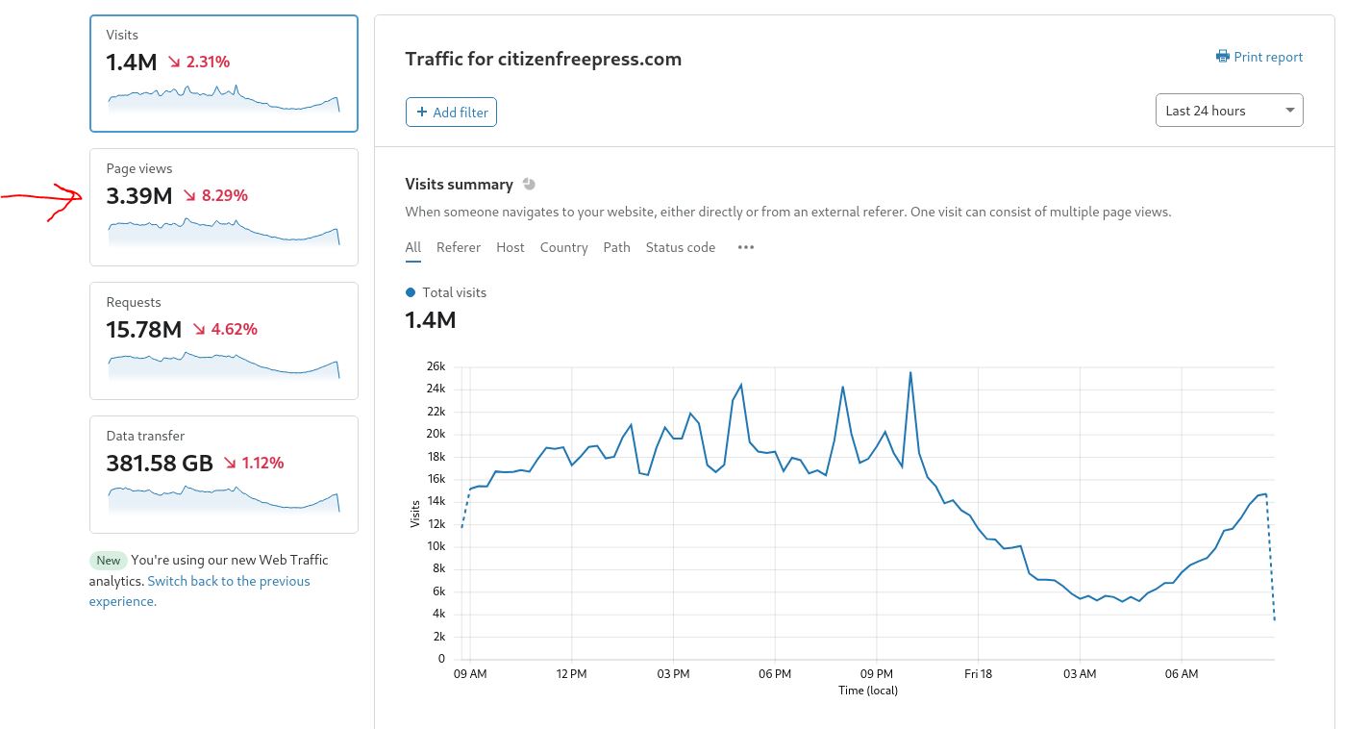This screenshot has width=1345, height=729.
Task: Click the Visits down-trend arrow icon
Action: point(174,62)
